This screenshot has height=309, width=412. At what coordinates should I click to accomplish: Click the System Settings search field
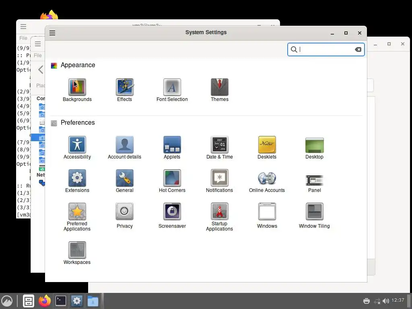[326, 49]
